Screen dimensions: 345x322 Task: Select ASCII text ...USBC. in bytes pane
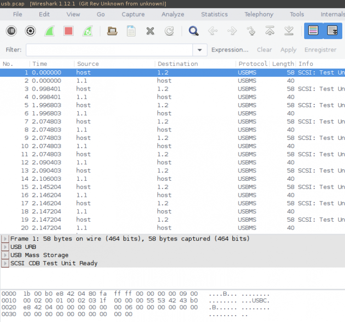[255, 301]
